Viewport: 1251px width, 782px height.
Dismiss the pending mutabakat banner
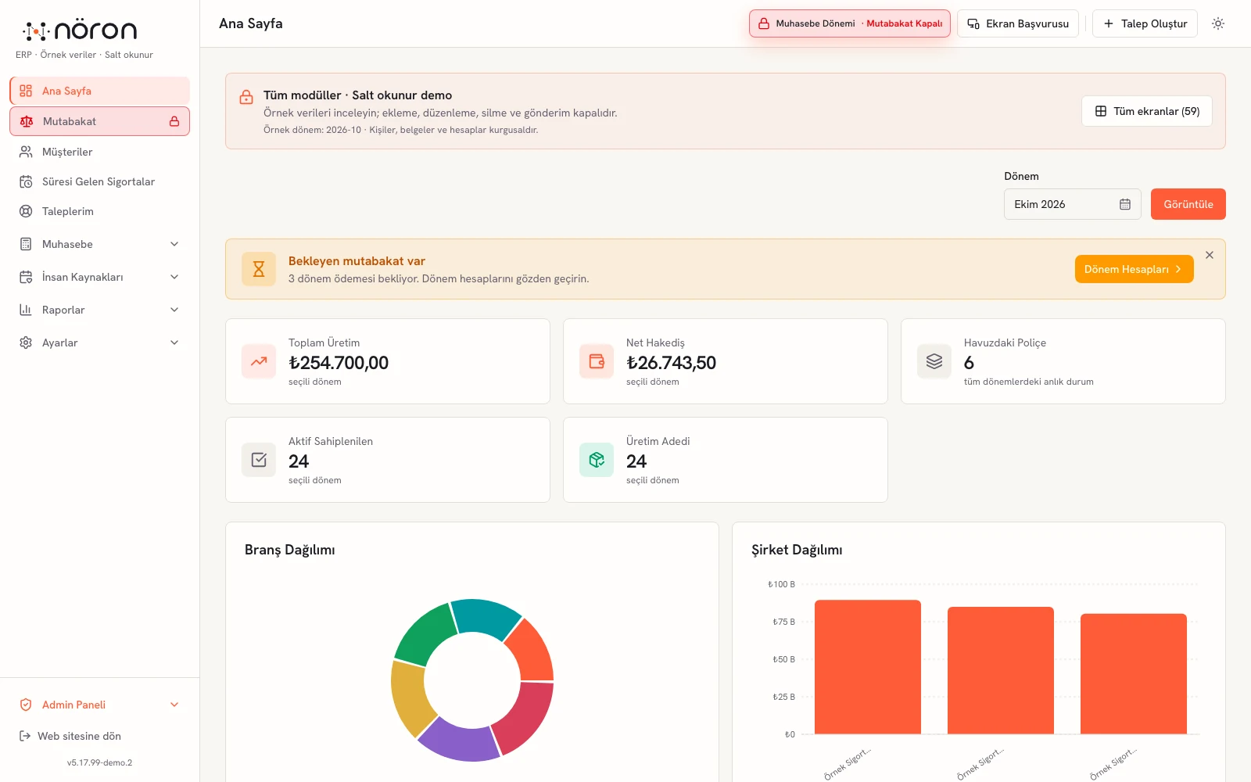(1210, 255)
